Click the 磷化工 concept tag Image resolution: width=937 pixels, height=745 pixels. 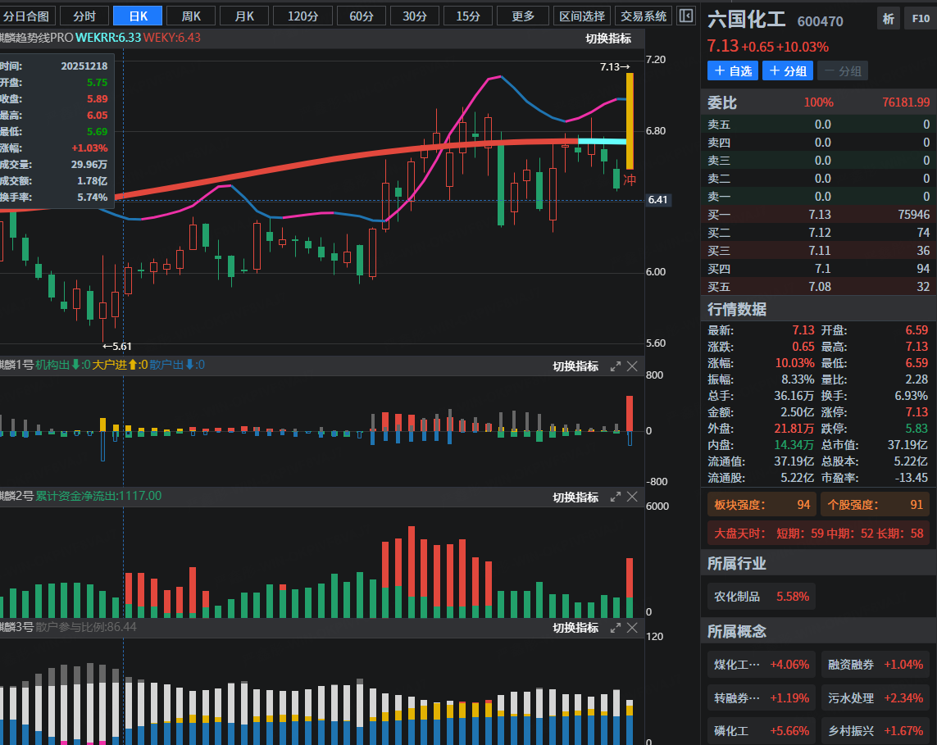coord(761,730)
